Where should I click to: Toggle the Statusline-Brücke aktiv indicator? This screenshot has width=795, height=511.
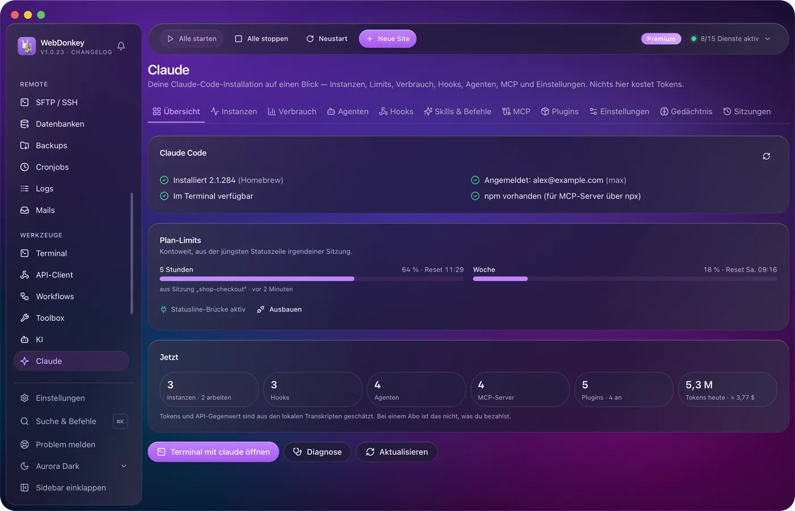click(x=203, y=309)
